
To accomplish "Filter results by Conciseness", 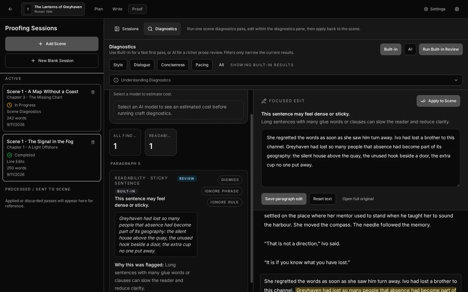I will click(173, 65).
